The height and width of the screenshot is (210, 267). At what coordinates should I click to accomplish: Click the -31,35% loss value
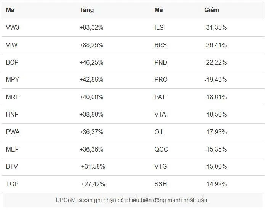216,27
